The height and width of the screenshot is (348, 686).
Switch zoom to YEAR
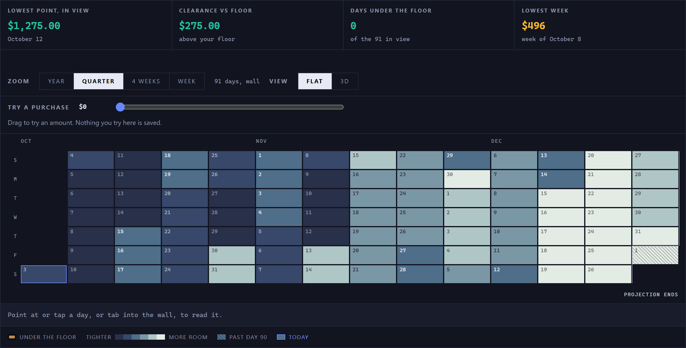[57, 81]
